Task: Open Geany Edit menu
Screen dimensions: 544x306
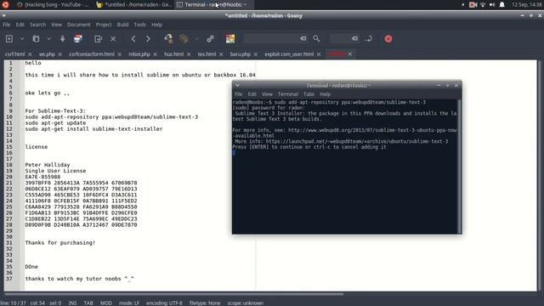Action: click(x=20, y=25)
